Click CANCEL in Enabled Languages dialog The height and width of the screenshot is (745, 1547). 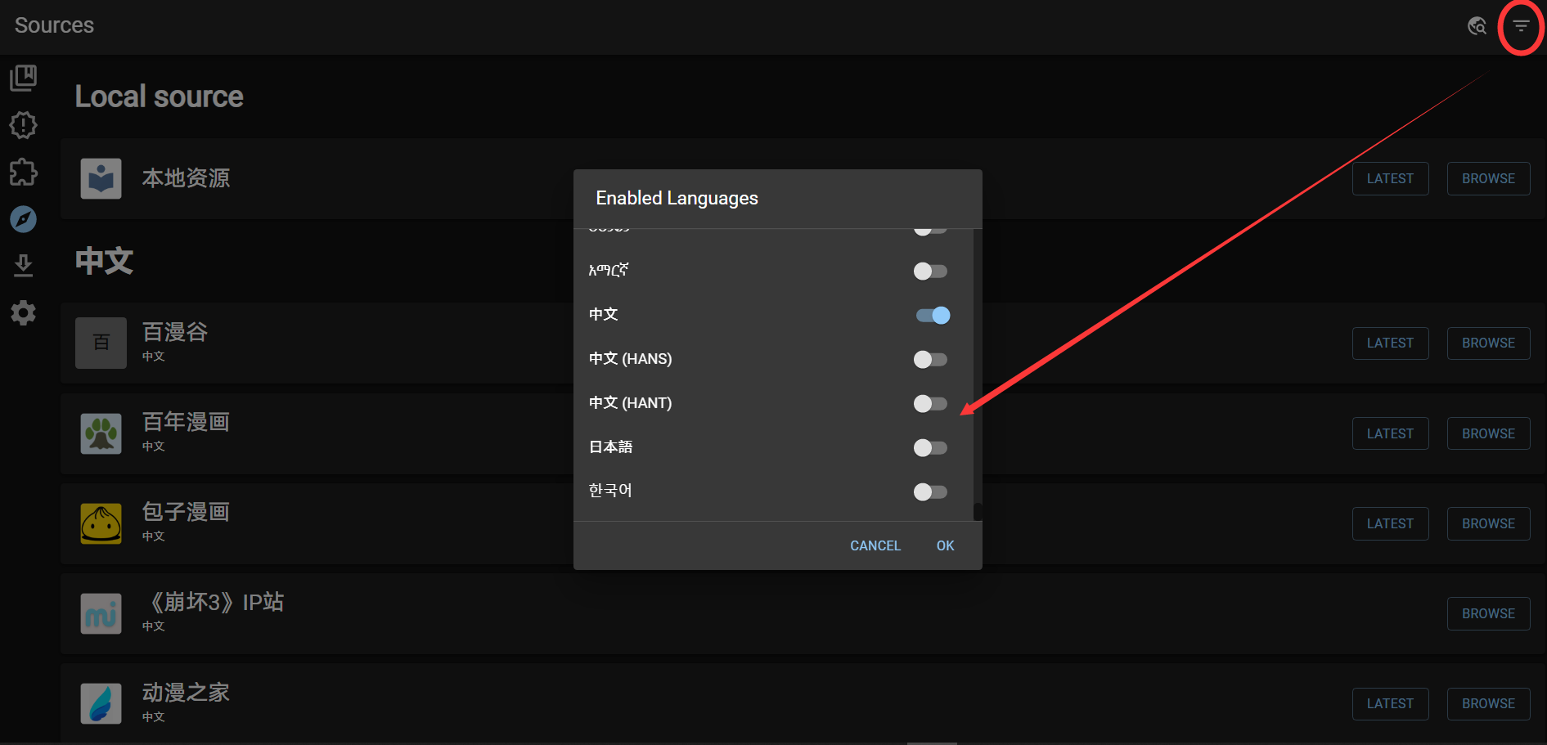coord(875,545)
